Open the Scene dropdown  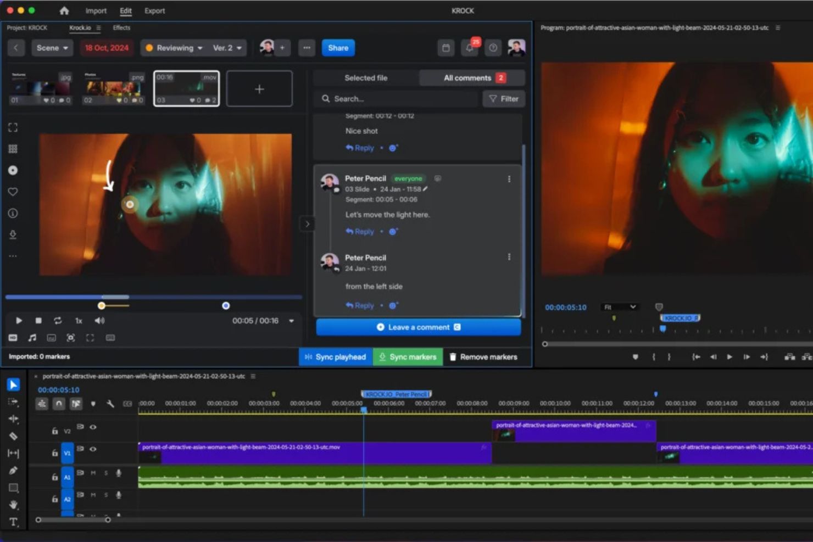pyautogui.click(x=52, y=48)
